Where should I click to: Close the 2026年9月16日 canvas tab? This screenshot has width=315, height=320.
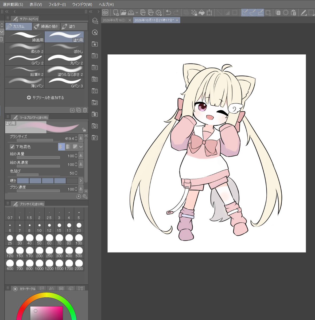130,20
